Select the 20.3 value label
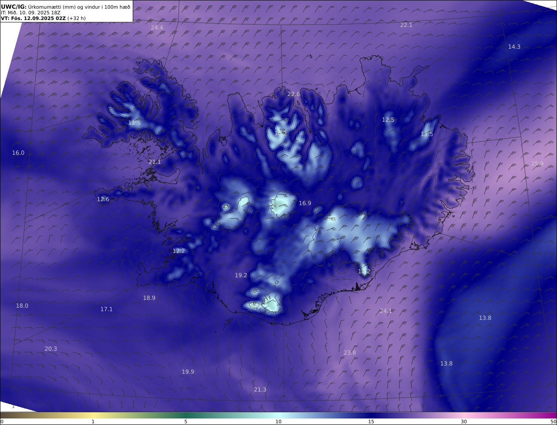This screenshot has width=557, height=425. point(51,349)
